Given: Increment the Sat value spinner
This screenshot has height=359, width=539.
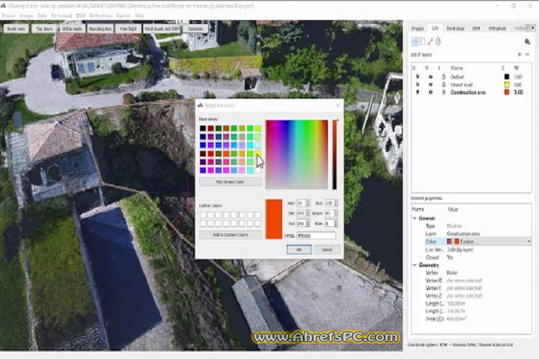Looking at the screenshot, I should coord(308,212).
